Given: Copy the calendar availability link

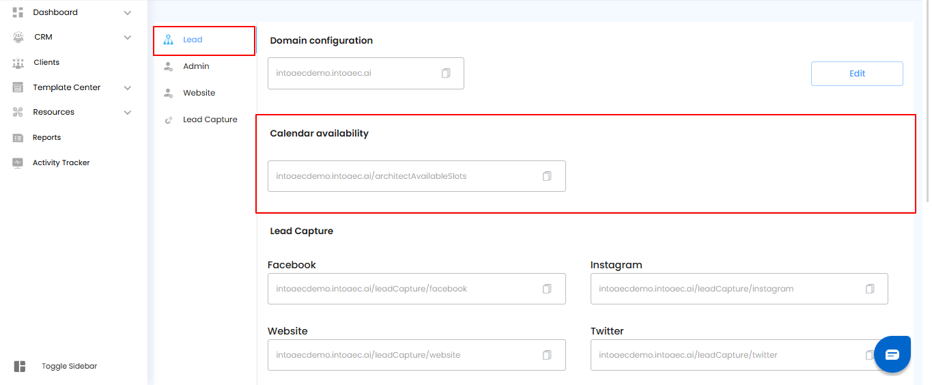Looking at the screenshot, I should click(547, 176).
